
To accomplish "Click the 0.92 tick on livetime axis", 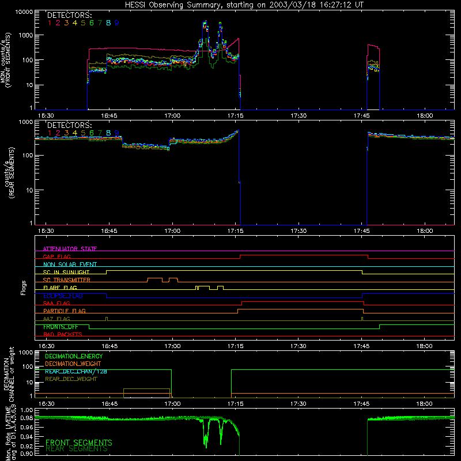I will pos(27,446).
